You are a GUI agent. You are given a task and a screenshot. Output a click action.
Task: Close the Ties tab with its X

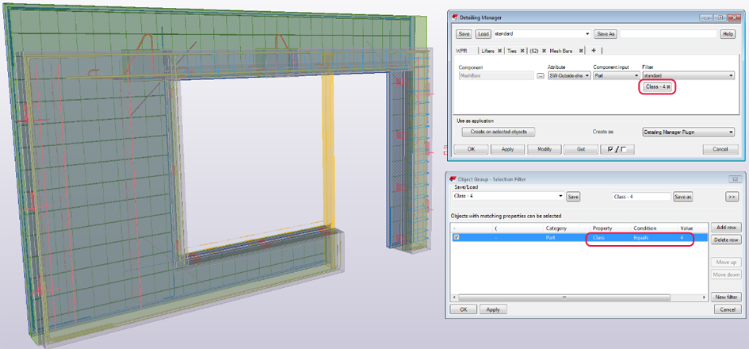pyautogui.click(x=523, y=51)
